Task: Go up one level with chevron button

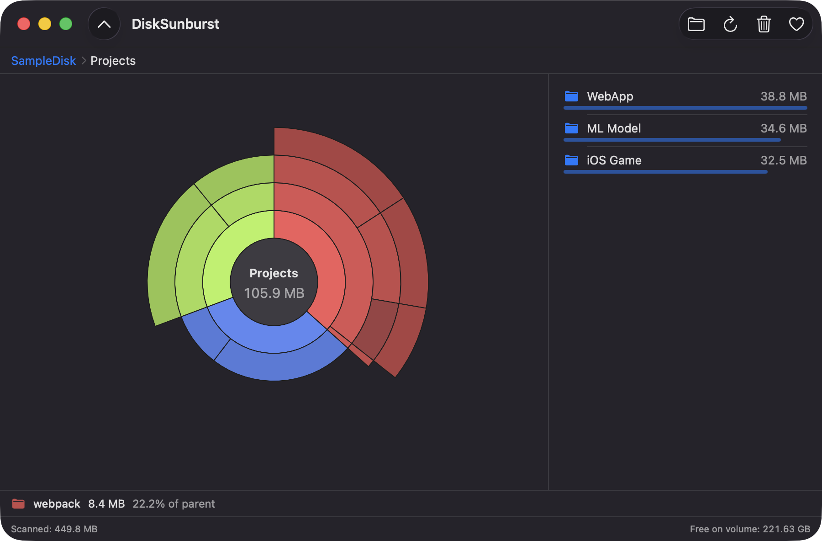Action: (104, 24)
